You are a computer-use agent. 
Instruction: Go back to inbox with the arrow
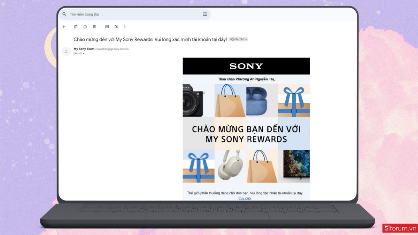click(x=64, y=26)
